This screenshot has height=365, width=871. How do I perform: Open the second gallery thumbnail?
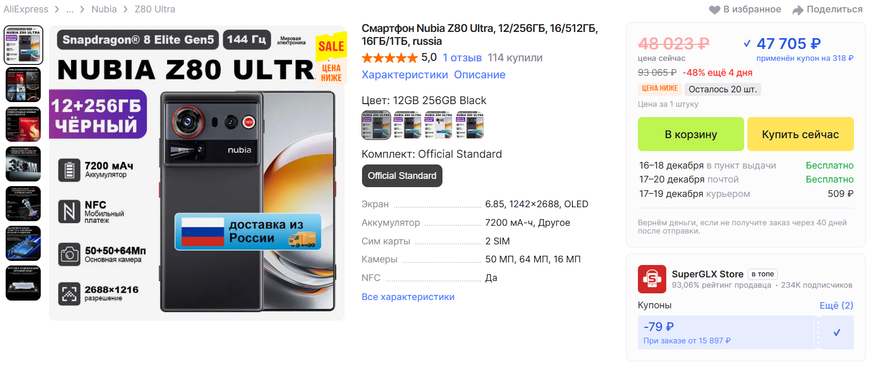(x=23, y=85)
